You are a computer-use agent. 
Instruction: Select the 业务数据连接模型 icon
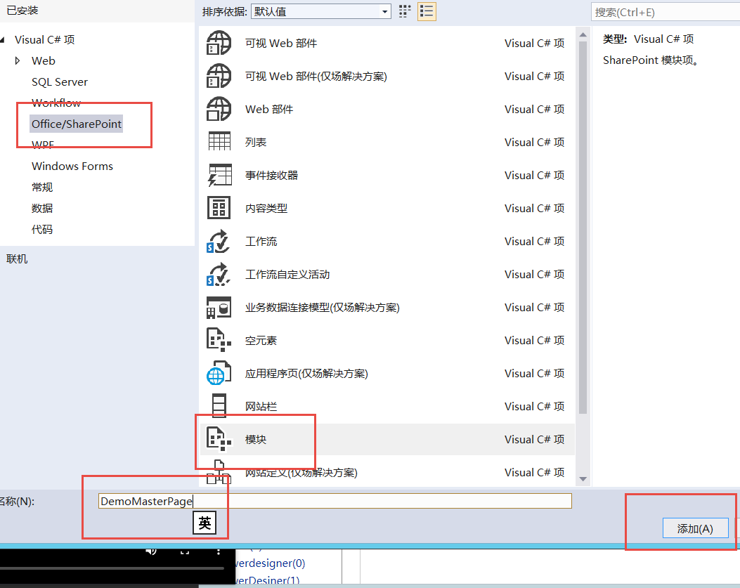219,307
